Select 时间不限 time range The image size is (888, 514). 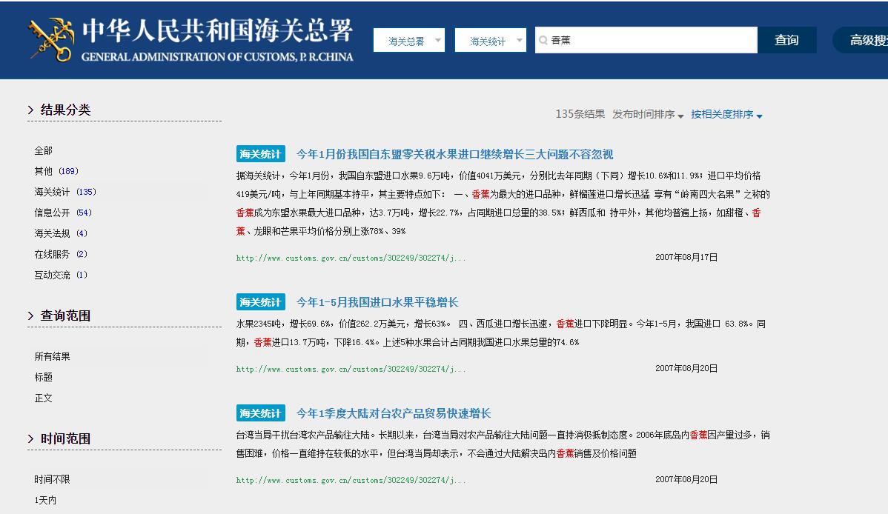[52, 479]
